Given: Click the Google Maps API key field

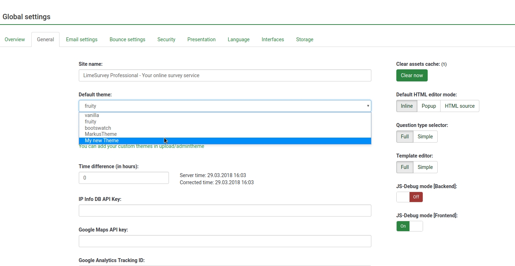Looking at the screenshot, I should 225,241.
